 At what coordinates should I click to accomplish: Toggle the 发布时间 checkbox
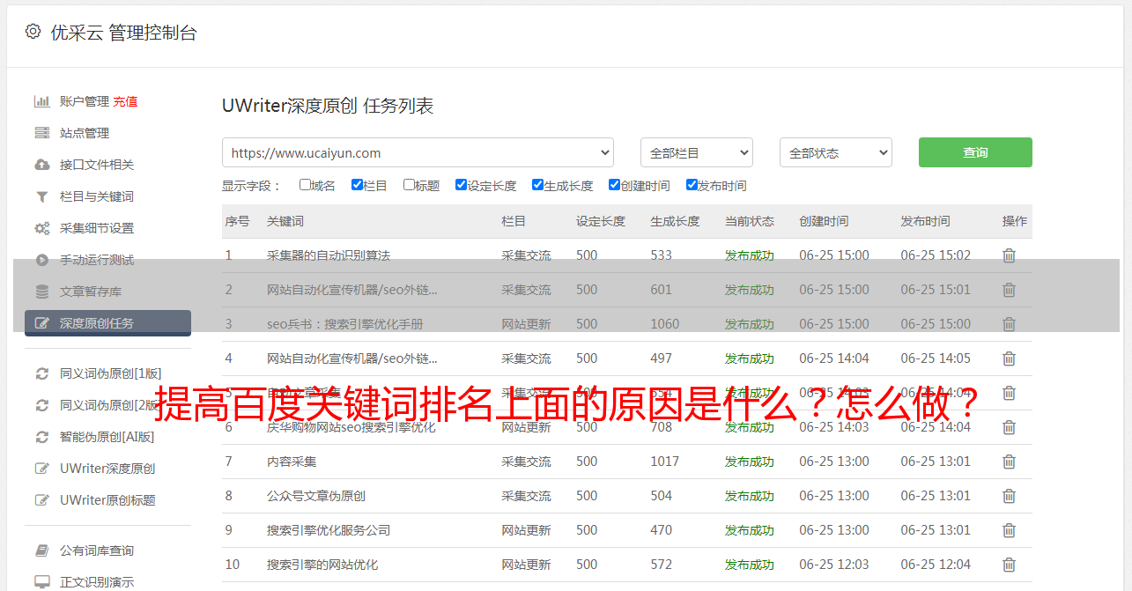(x=692, y=185)
